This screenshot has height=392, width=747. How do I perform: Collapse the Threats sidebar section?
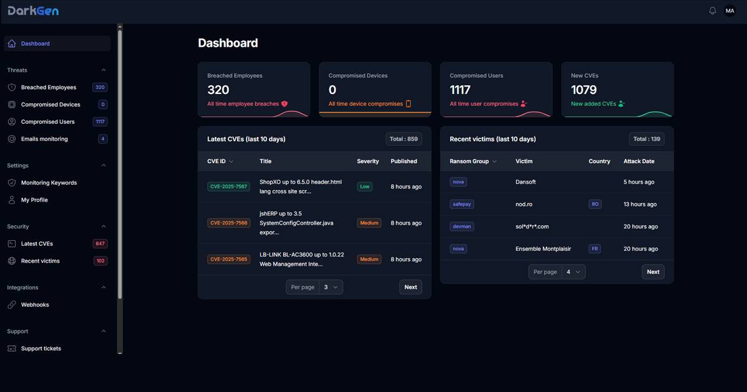tap(103, 70)
